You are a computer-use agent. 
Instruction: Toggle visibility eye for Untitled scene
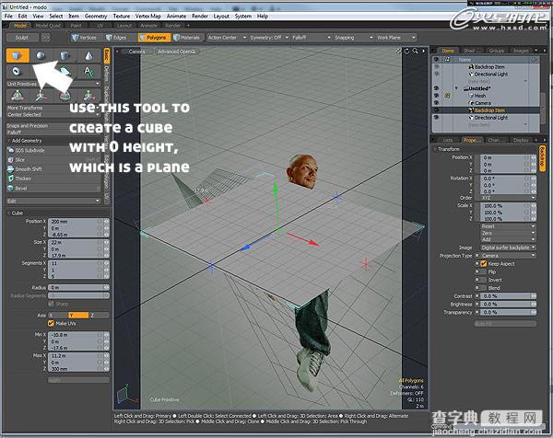[x=436, y=88]
